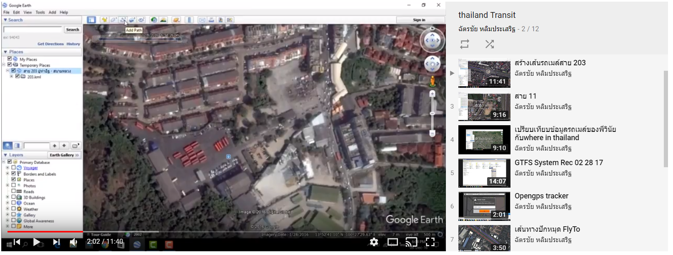Screen dimensions: 673x255
Task: Collapse the Temporary Places tree node
Action: (x=4, y=64)
